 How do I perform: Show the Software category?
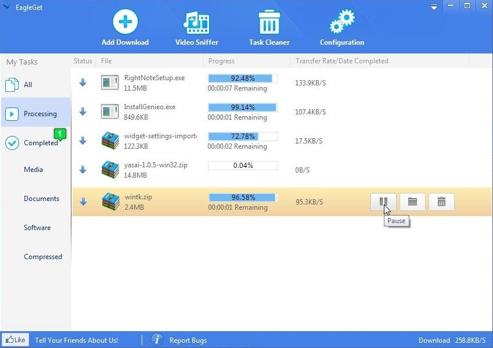[x=37, y=228]
